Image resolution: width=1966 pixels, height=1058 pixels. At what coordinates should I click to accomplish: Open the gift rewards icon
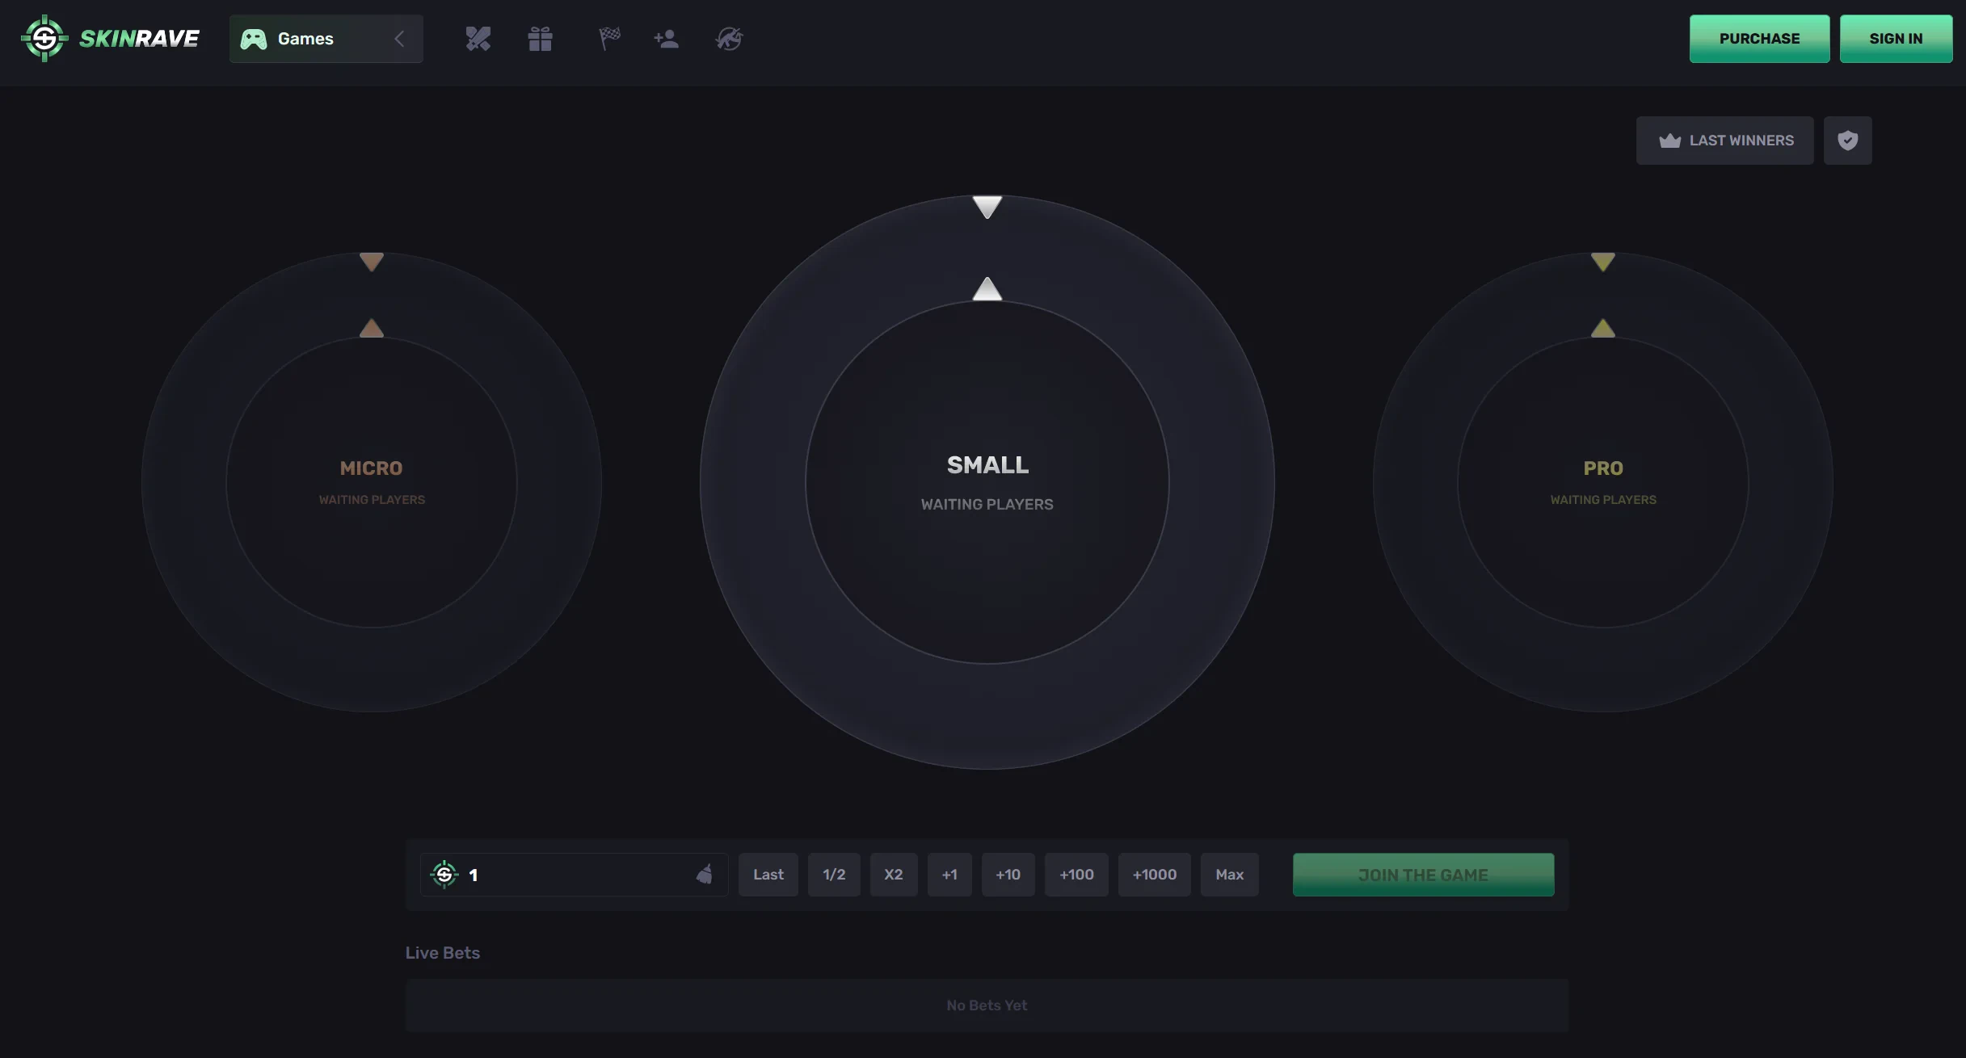(540, 39)
